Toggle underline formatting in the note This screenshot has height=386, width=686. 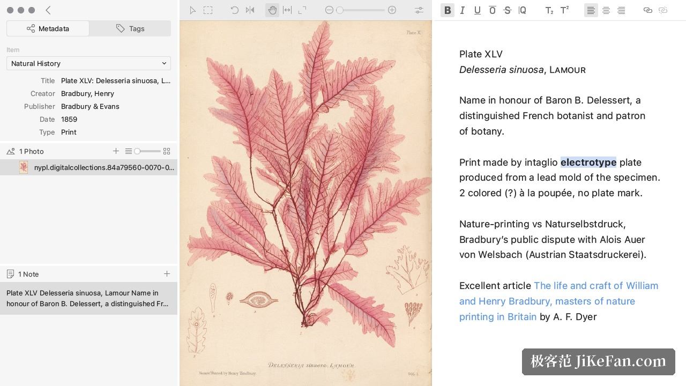(478, 10)
